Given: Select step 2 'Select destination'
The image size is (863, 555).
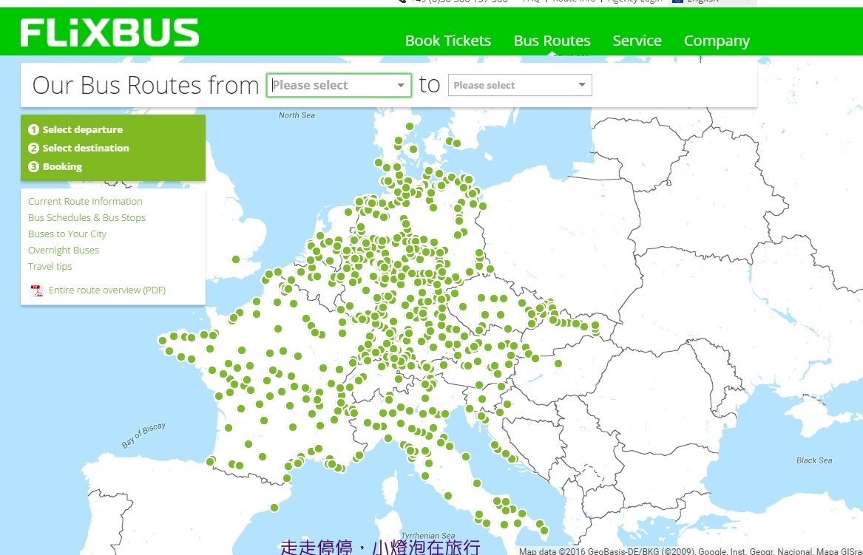Looking at the screenshot, I should (78, 148).
